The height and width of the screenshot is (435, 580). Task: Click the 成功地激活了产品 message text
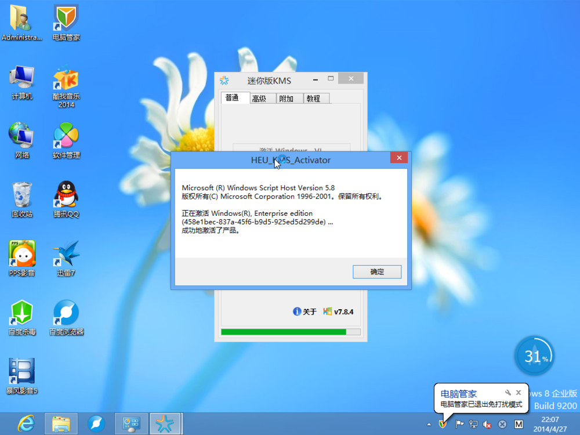(211, 230)
